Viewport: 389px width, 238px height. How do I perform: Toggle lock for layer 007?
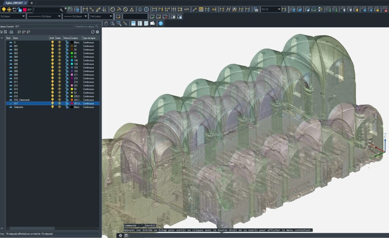click(x=67, y=68)
